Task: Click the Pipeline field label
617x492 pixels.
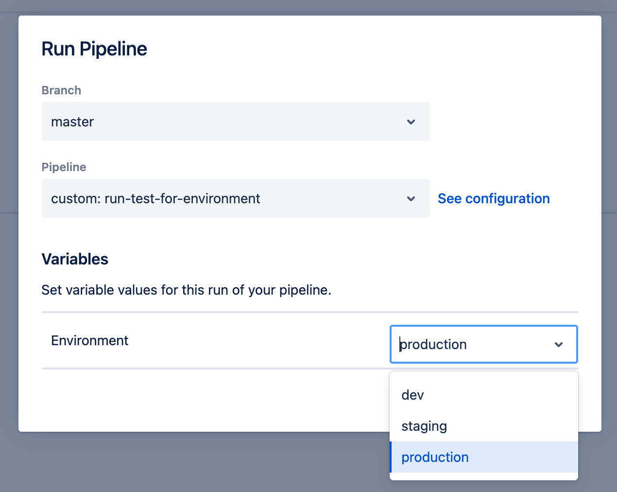Action: (x=64, y=167)
